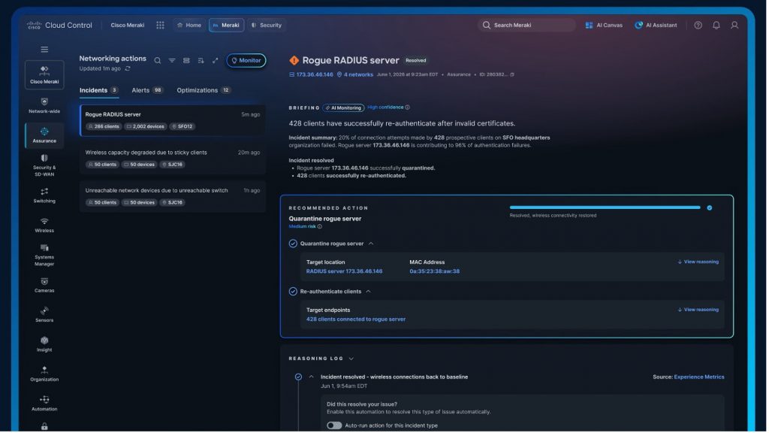769x433 pixels.
Task: Switch to the Optimizations tab
Action: point(204,91)
